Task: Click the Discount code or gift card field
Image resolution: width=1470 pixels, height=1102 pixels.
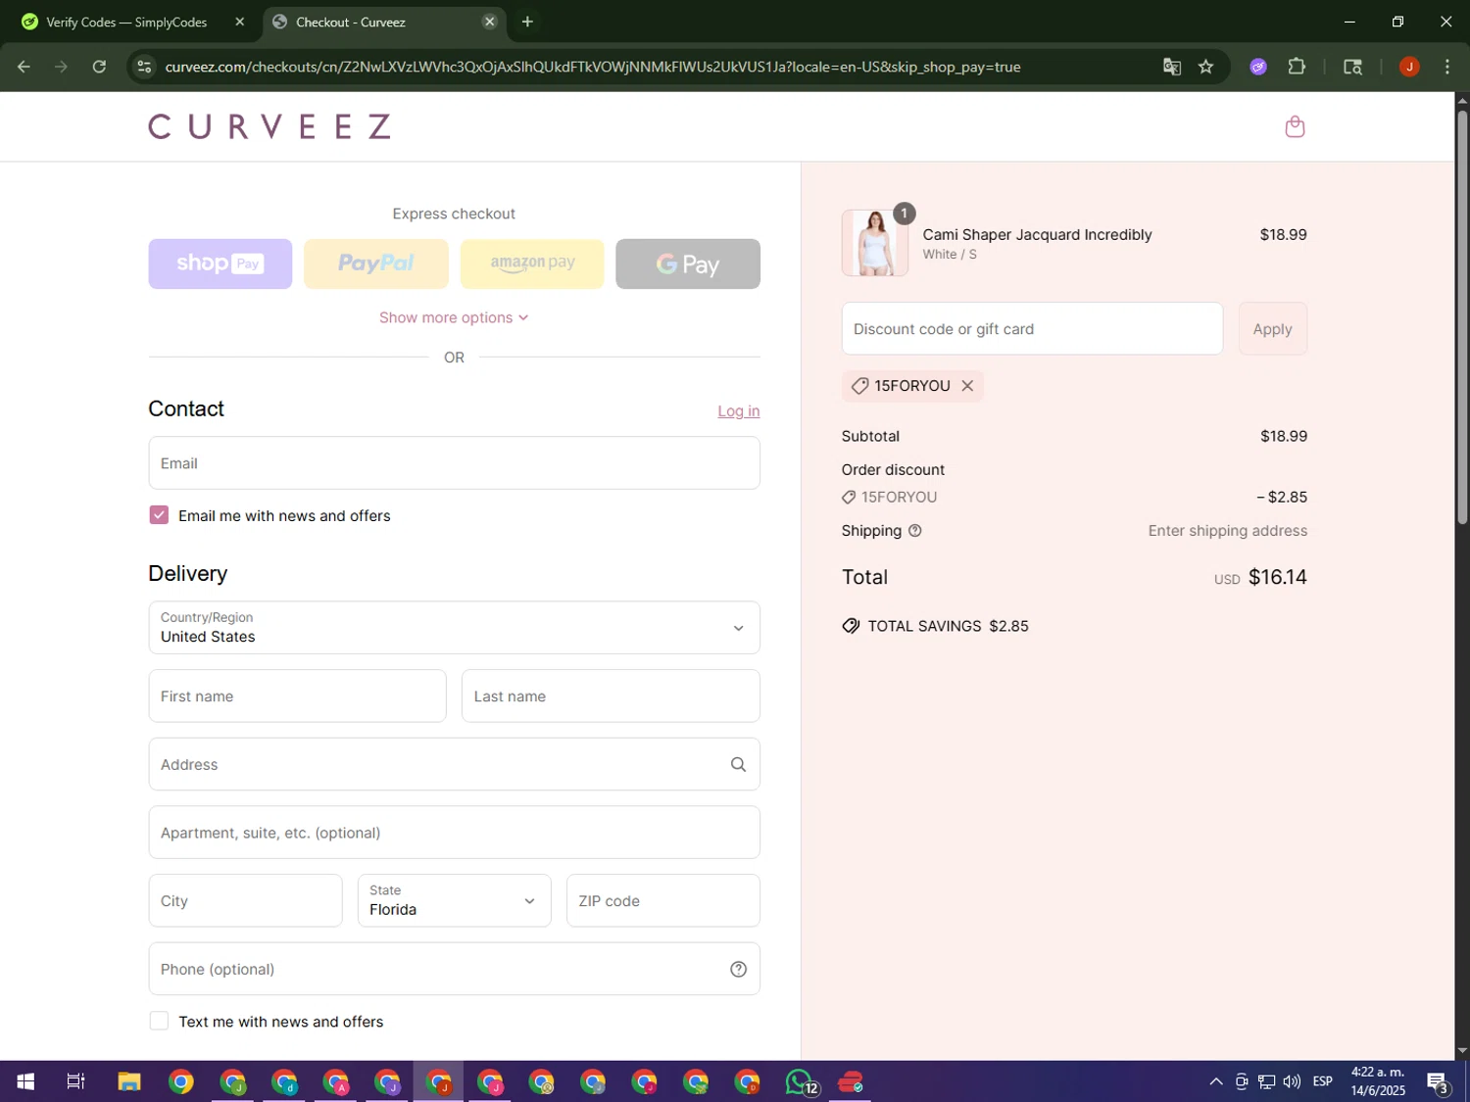Action: click(1032, 329)
